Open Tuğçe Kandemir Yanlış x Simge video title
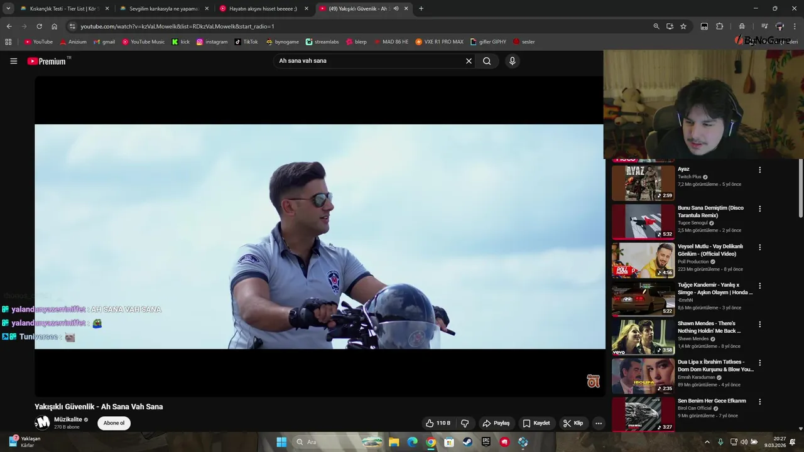The image size is (804, 452). tap(715, 288)
